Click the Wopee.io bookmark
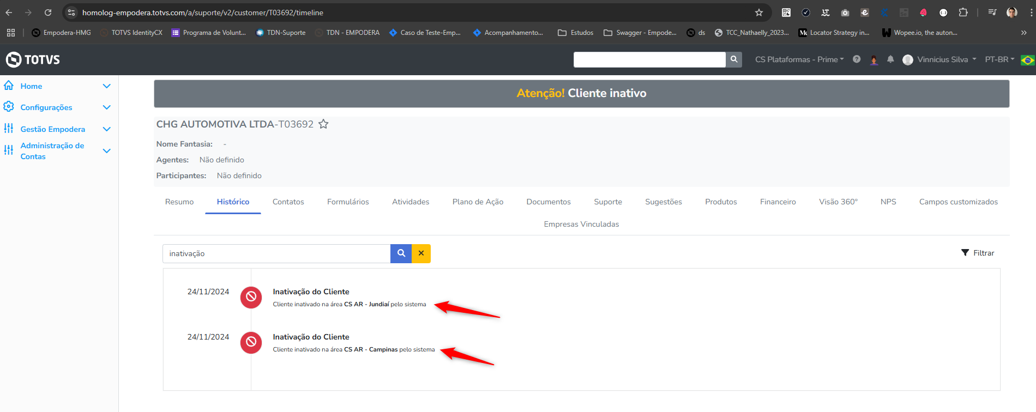Image resolution: width=1036 pixels, height=412 pixels. click(920, 33)
